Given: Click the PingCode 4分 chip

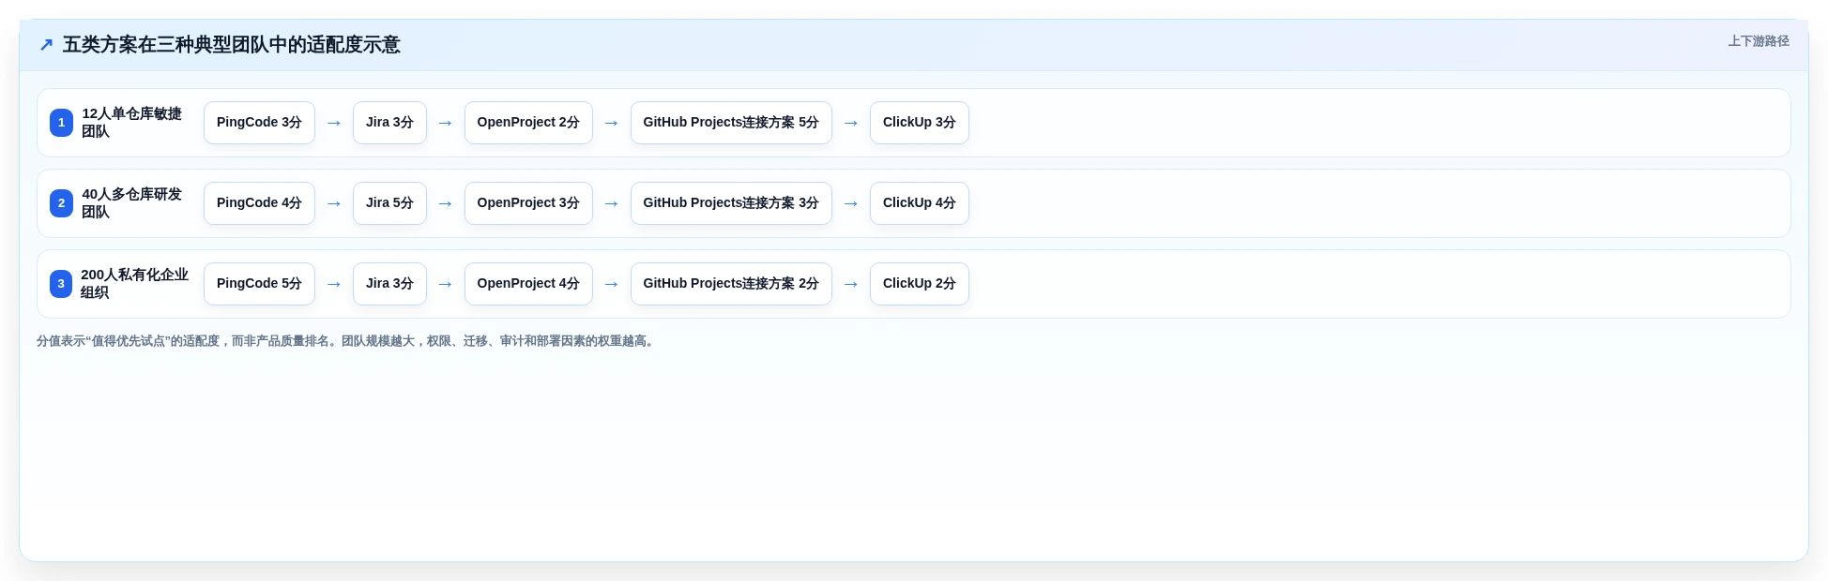Looking at the screenshot, I should point(259,203).
